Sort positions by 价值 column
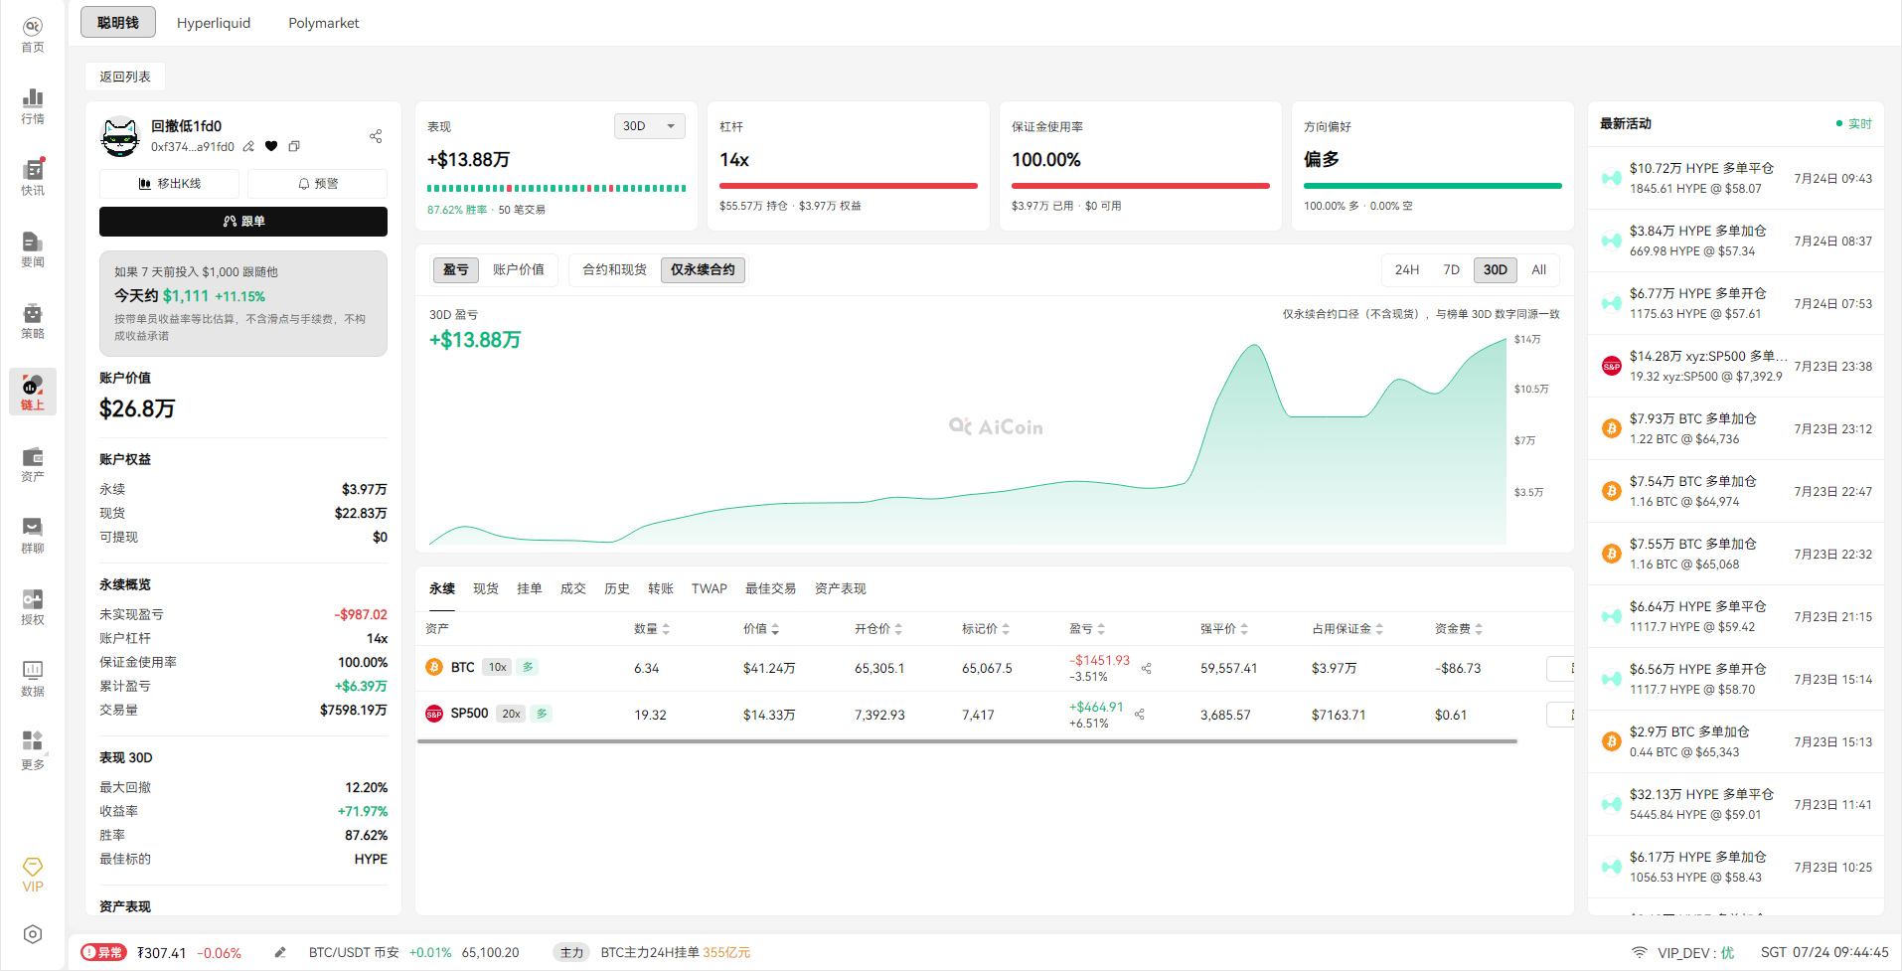1902x971 pixels. coord(761,629)
